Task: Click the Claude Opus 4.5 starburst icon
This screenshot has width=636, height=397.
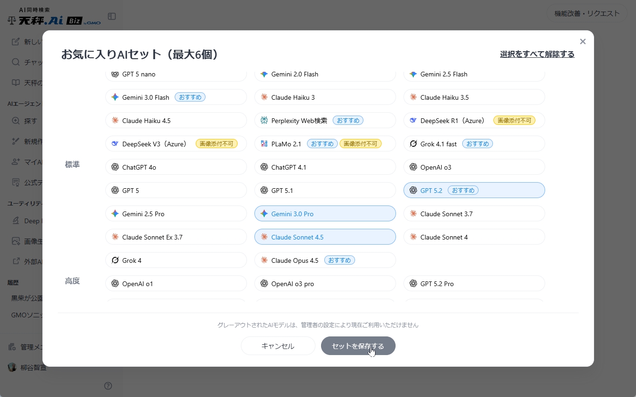Action: tap(264, 260)
